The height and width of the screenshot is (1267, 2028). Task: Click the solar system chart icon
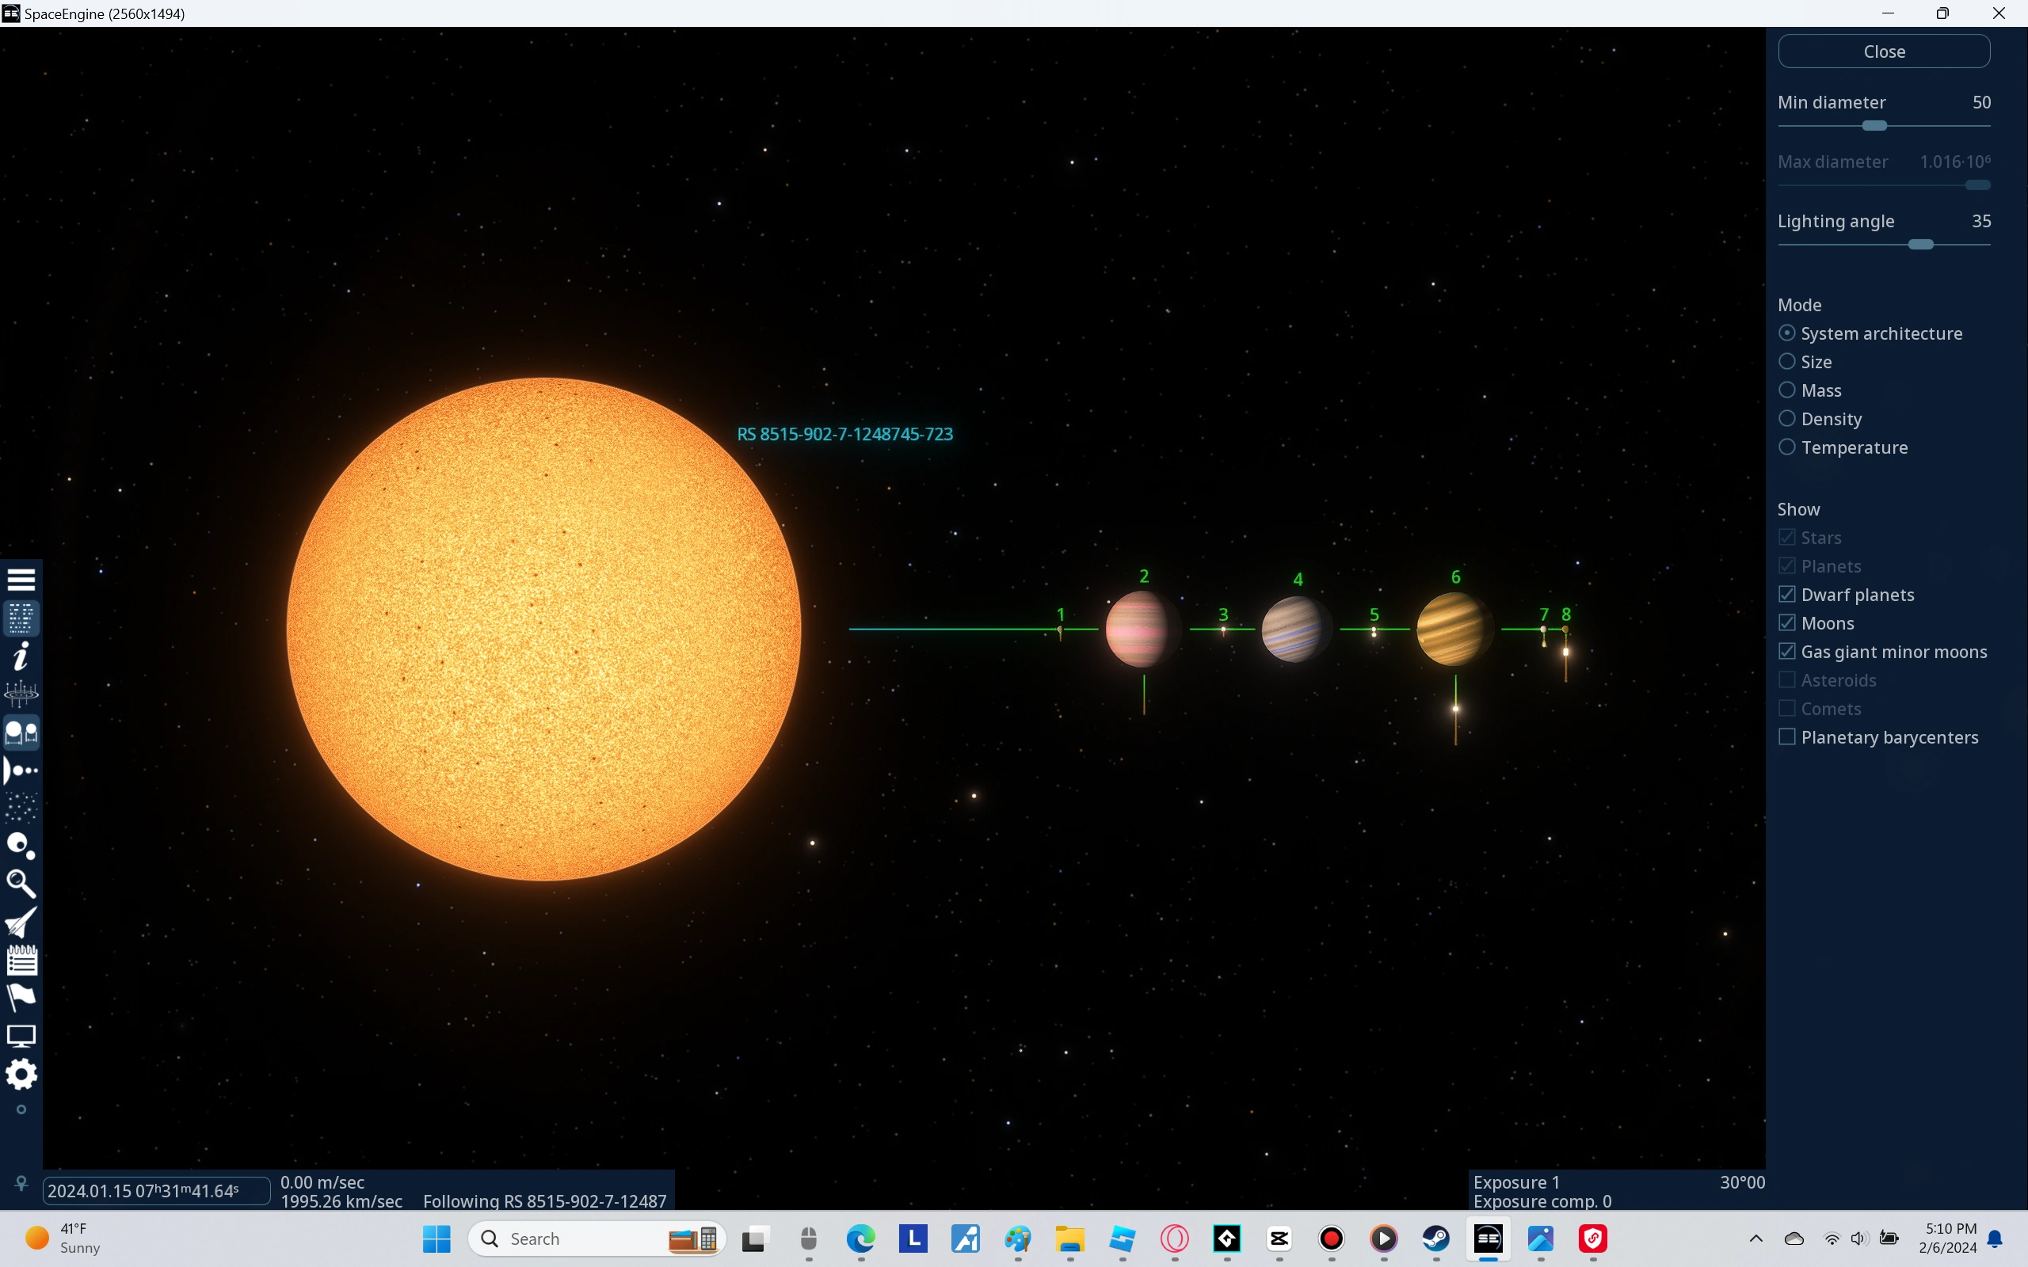(x=21, y=770)
